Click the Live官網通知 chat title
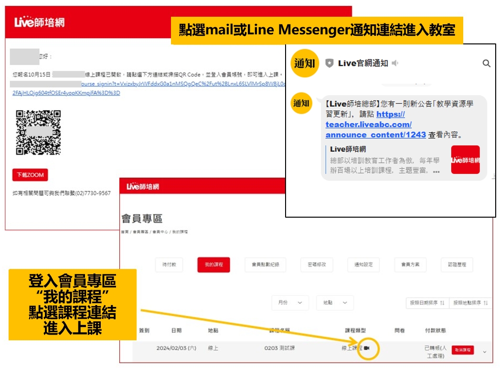The height and width of the screenshot is (368, 500). (x=363, y=63)
